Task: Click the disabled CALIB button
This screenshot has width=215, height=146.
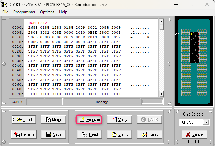Action: click(x=150, y=120)
